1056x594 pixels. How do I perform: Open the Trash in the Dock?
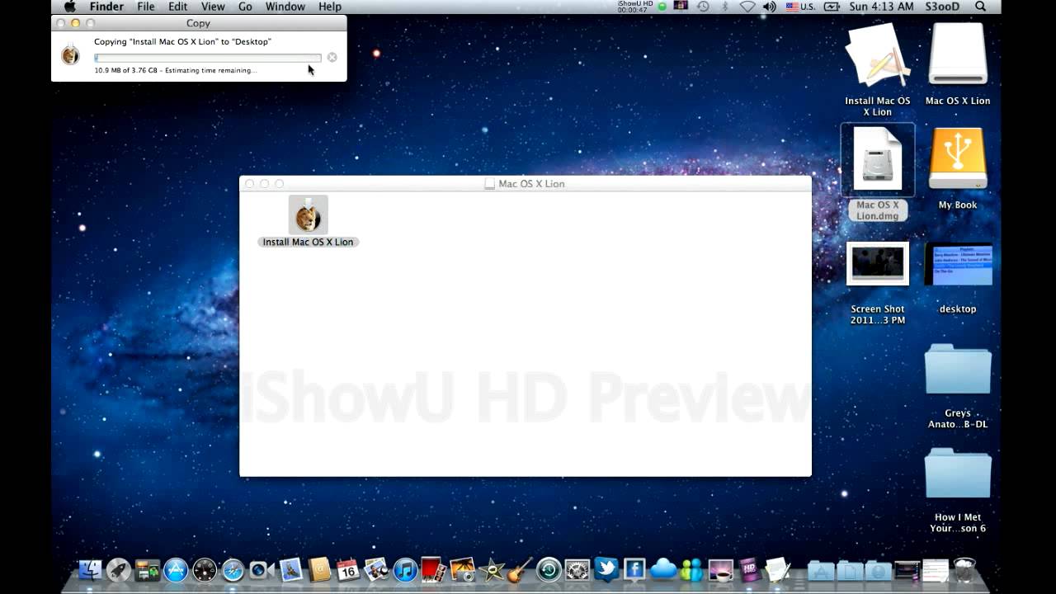point(964,569)
